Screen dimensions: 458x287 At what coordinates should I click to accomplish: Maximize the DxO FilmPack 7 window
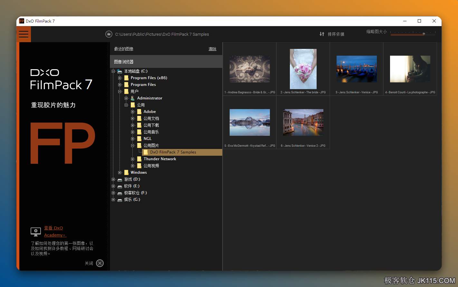419,21
